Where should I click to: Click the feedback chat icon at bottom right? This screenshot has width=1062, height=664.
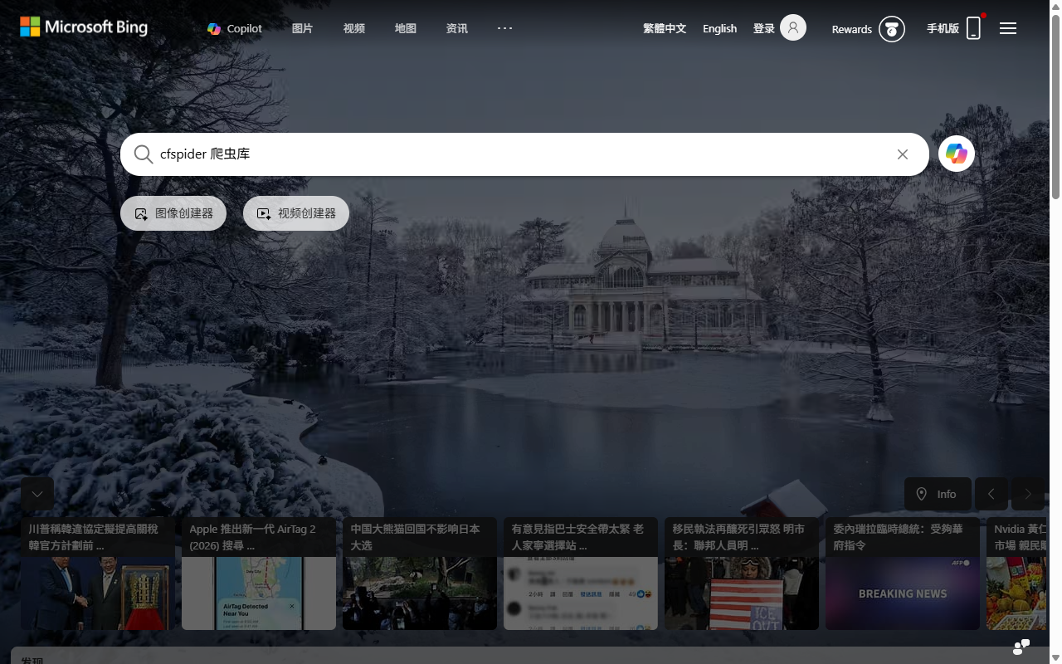(x=1021, y=647)
